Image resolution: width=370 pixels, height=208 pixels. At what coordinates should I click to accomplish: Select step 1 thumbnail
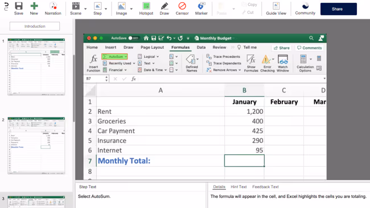pyautogui.click(x=36, y=67)
